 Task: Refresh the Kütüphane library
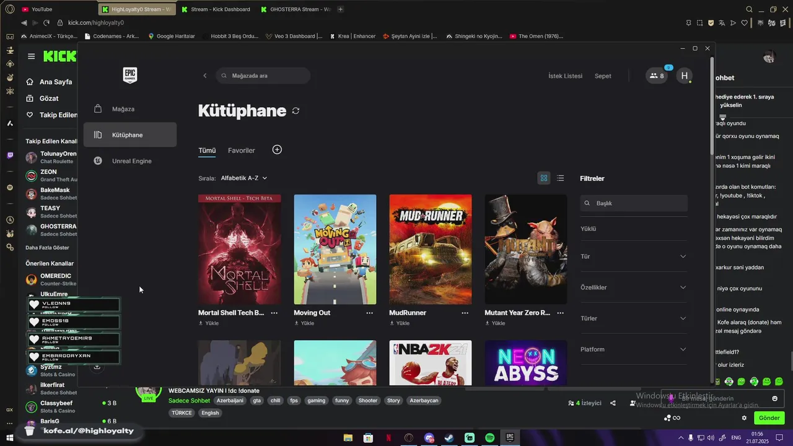(x=296, y=111)
